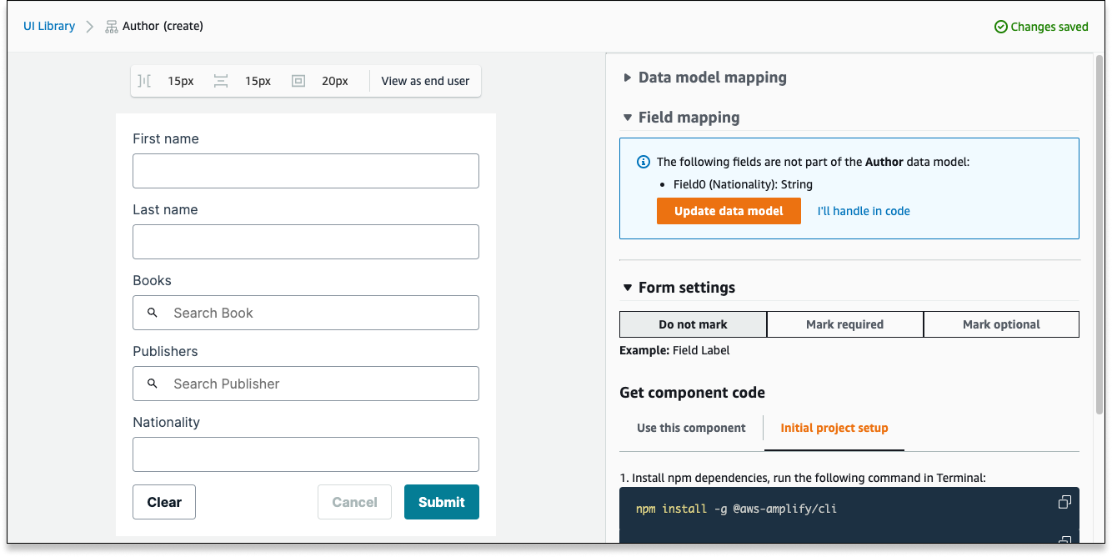Focus the Search Book field
The width and height of the screenshot is (1112, 557).
click(x=306, y=313)
